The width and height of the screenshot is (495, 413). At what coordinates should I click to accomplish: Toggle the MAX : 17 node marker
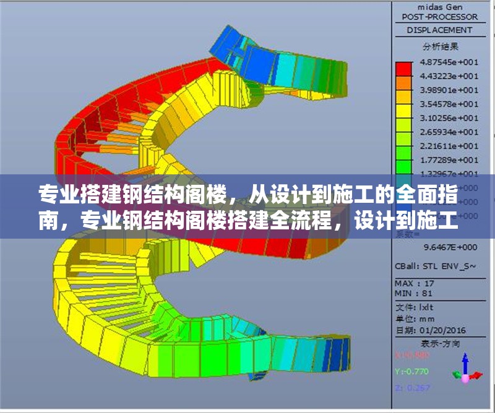click(x=413, y=284)
